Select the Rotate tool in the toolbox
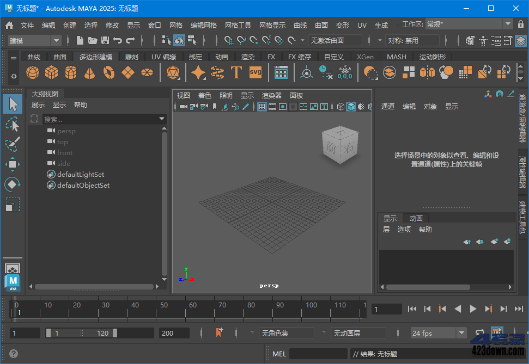This screenshot has width=529, height=364. 12,184
